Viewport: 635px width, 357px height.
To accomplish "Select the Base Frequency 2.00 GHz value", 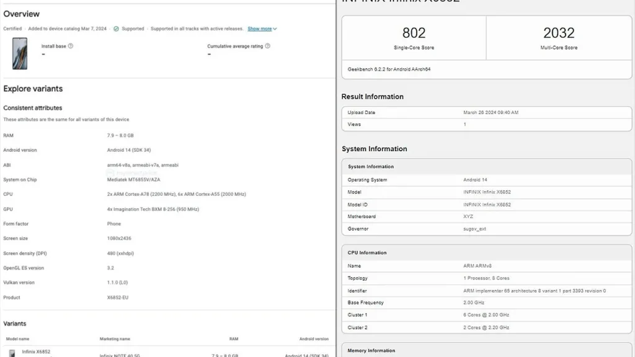I will coord(474,302).
